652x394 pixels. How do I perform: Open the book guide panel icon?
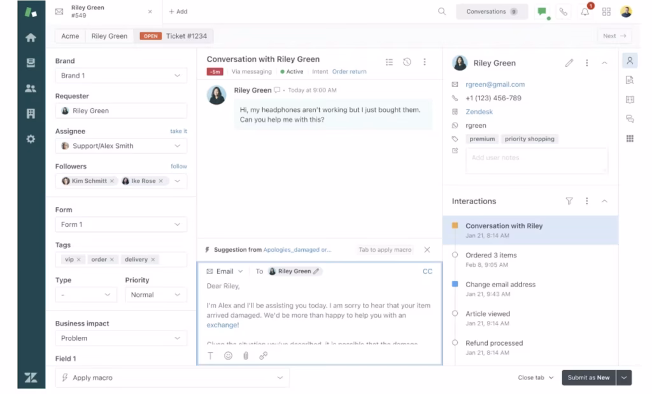coord(630,100)
